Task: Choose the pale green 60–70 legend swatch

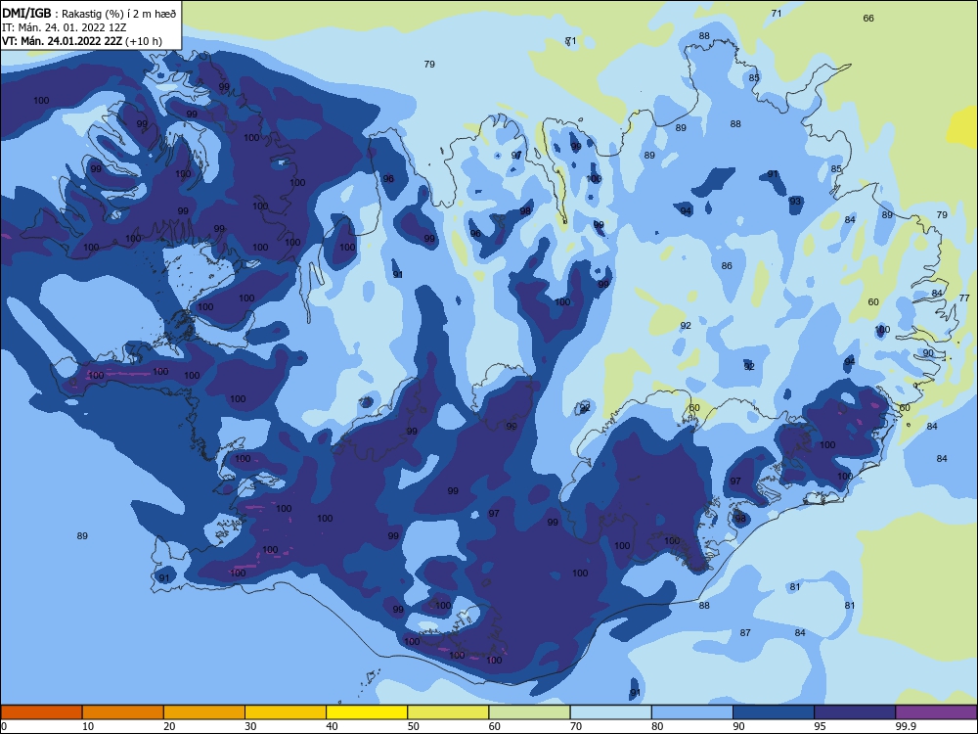Action: pyautogui.click(x=529, y=712)
